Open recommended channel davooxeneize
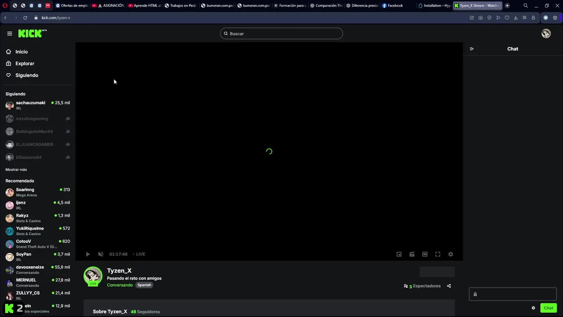This screenshot has height=317, width=563. point(37,269)
